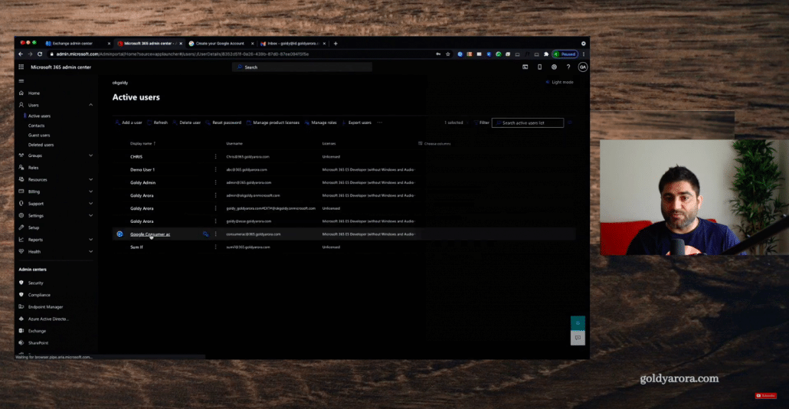Expand the Reports section chevron

[x=90, y=240]
